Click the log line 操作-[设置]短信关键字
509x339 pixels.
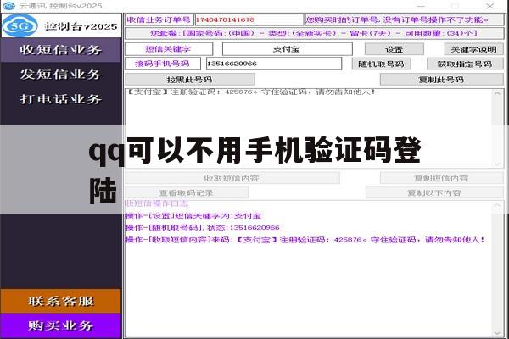pyautogui.click(x=193, y=216)
